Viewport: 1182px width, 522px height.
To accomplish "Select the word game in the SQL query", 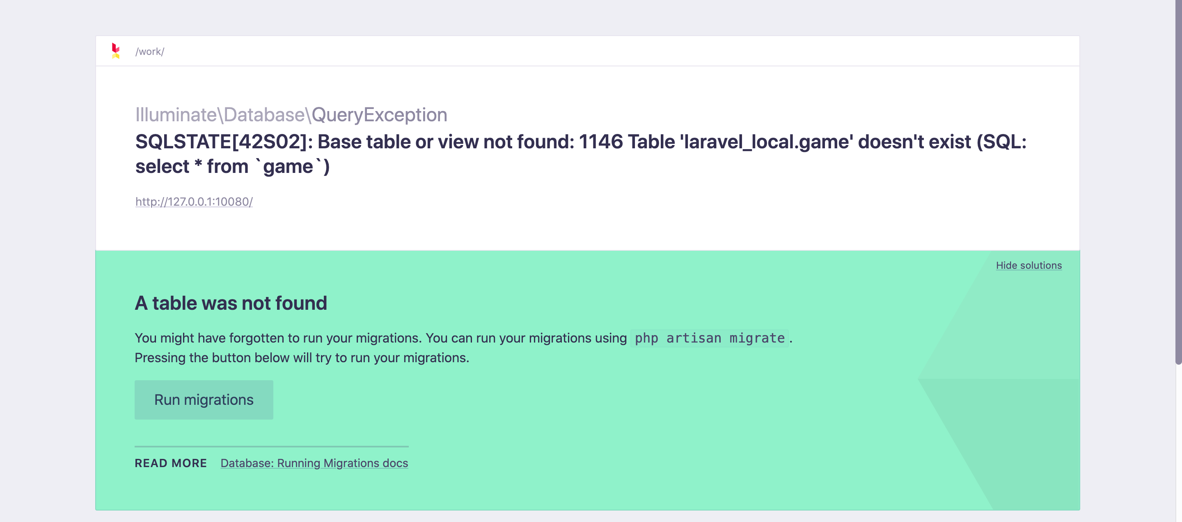I will 288,166.
